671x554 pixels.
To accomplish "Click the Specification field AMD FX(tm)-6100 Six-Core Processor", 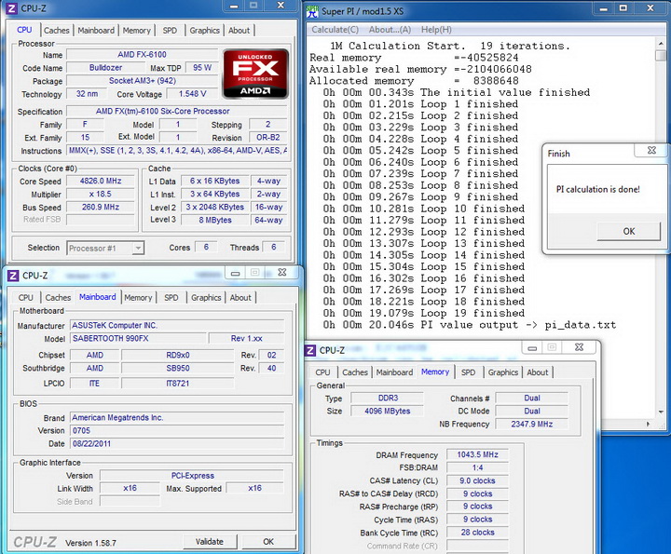I will [x=177, y=111].
